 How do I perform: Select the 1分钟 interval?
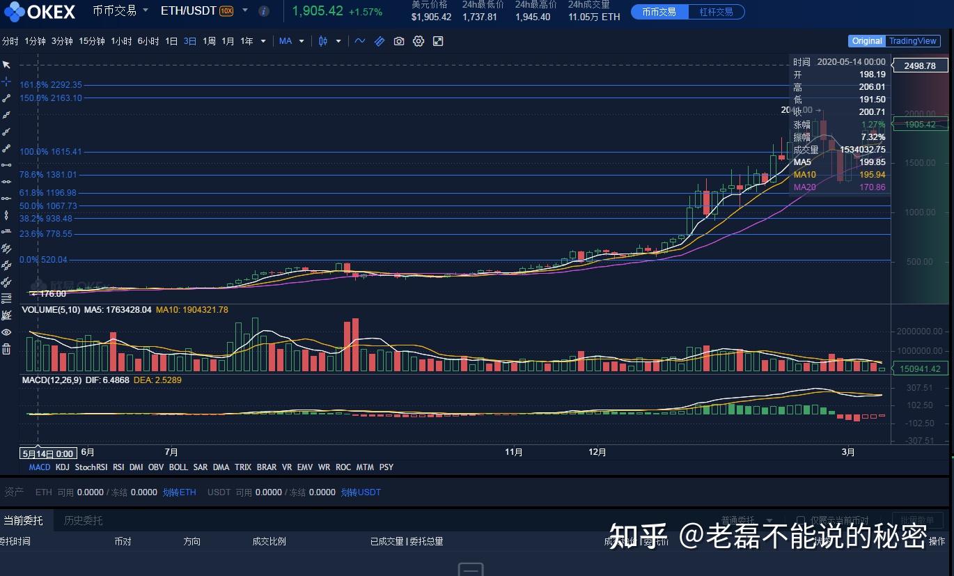point(35,41)
